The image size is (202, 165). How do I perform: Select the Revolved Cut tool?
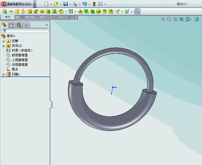[42, 11]
